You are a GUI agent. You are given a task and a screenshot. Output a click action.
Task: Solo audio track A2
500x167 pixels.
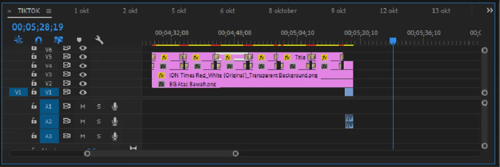[99, 122]
